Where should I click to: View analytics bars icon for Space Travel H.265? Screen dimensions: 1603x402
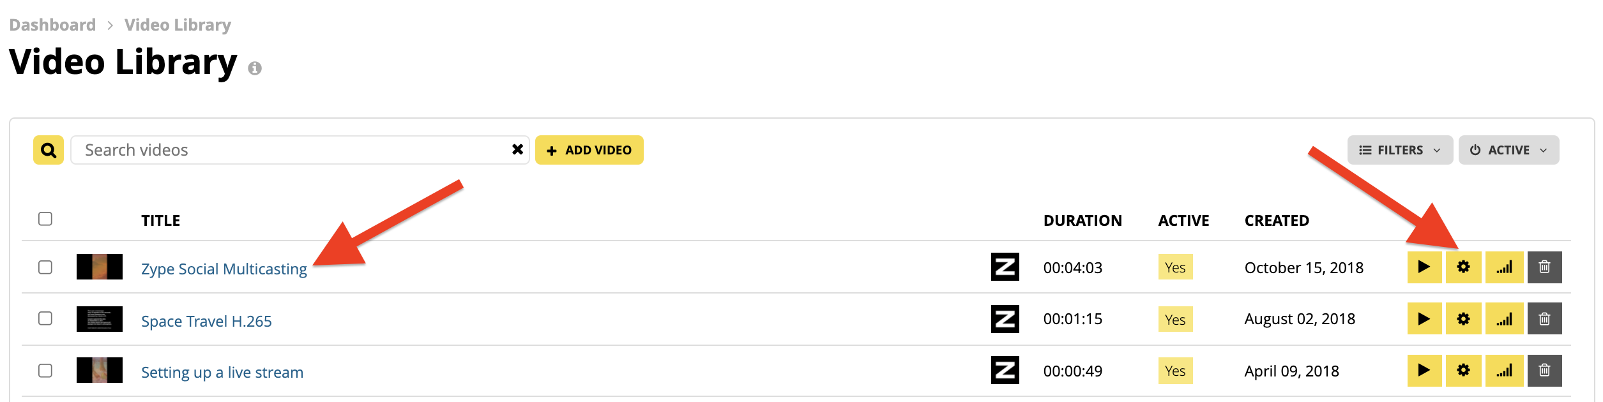(1504, 318)
